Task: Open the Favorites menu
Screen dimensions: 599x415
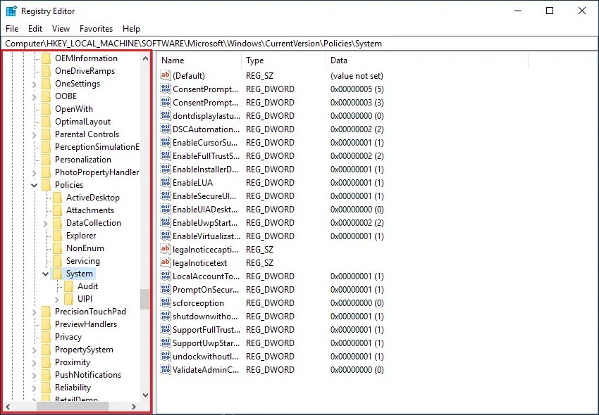Action: pyautogui.click(x=96, y=29)
